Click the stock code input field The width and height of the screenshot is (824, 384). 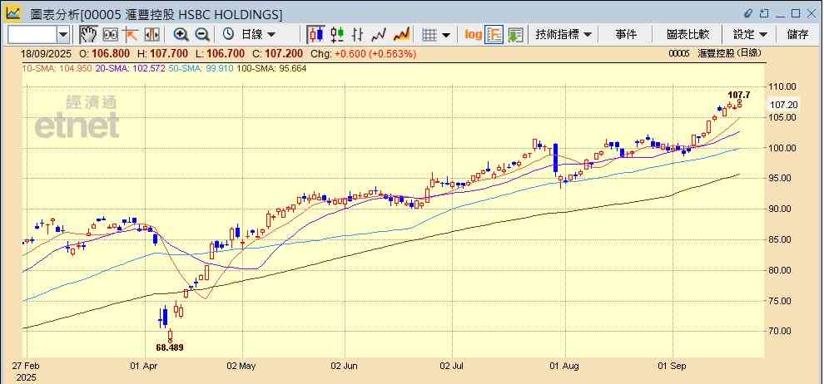pos(32,35)
